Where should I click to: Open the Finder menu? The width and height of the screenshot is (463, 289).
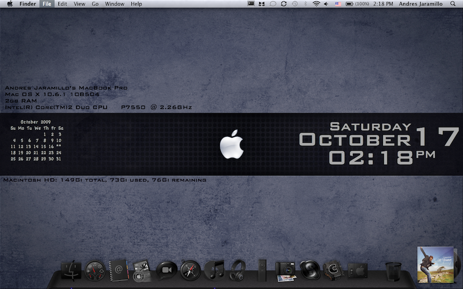[28, 4]
